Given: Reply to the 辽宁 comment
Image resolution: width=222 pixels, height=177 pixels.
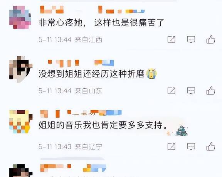Looking at the screenshot, I should 191,147.
